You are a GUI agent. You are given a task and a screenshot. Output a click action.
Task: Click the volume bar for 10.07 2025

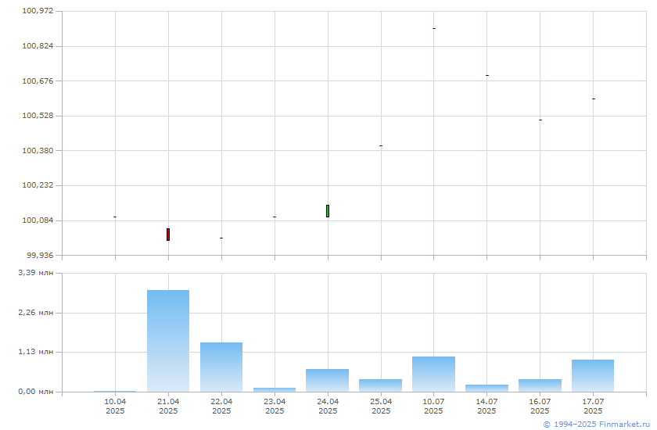433,374
